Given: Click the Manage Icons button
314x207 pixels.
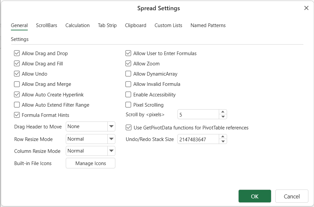Looking at the screenshot, I should pos(91,163).
